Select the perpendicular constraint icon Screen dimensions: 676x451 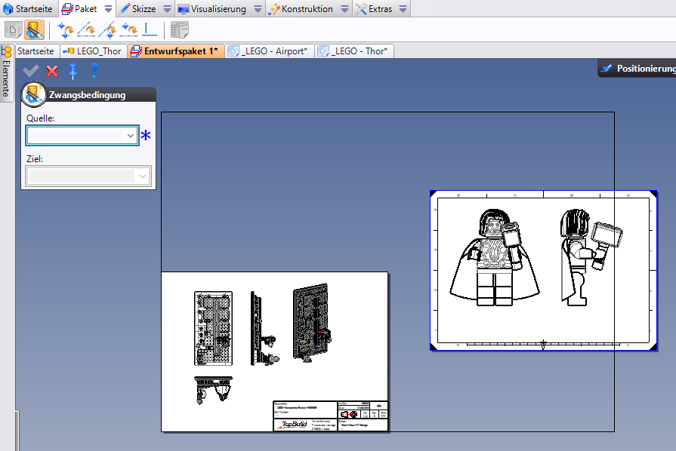pos(149,30)
